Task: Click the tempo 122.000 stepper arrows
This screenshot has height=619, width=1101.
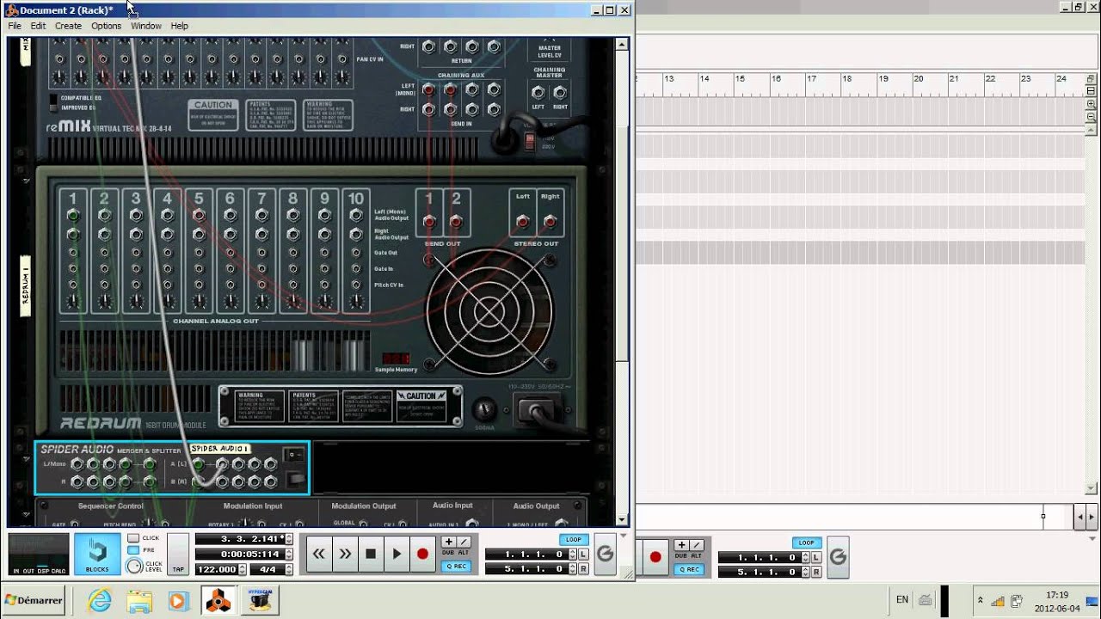Action: 243,569
